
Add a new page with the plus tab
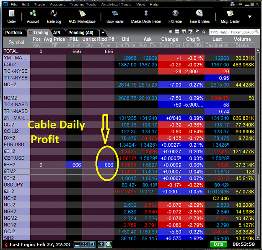[x=103, y=33]
